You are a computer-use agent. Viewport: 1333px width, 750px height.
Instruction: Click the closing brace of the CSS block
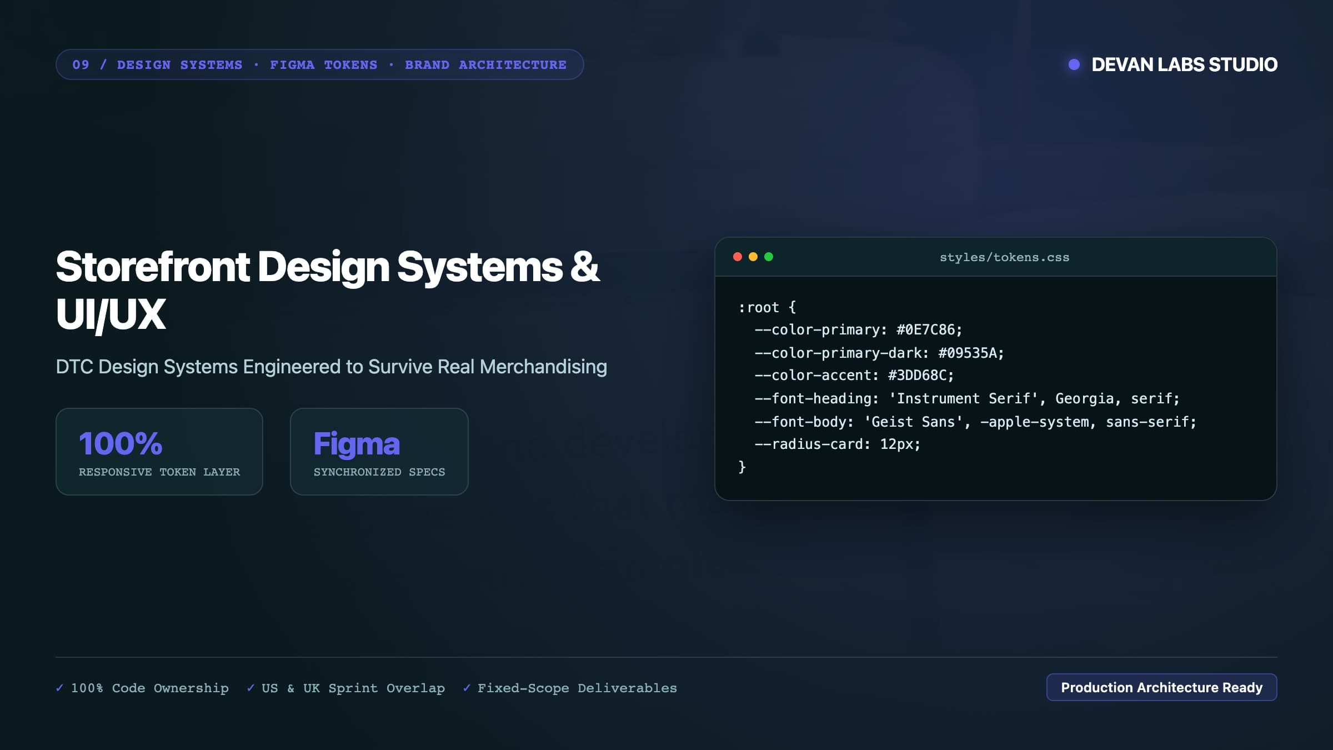pyautogui.click(x=742, y=467)
